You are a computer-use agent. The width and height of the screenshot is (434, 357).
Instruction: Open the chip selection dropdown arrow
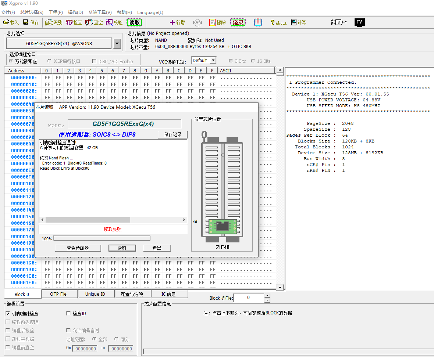(117, 44)
